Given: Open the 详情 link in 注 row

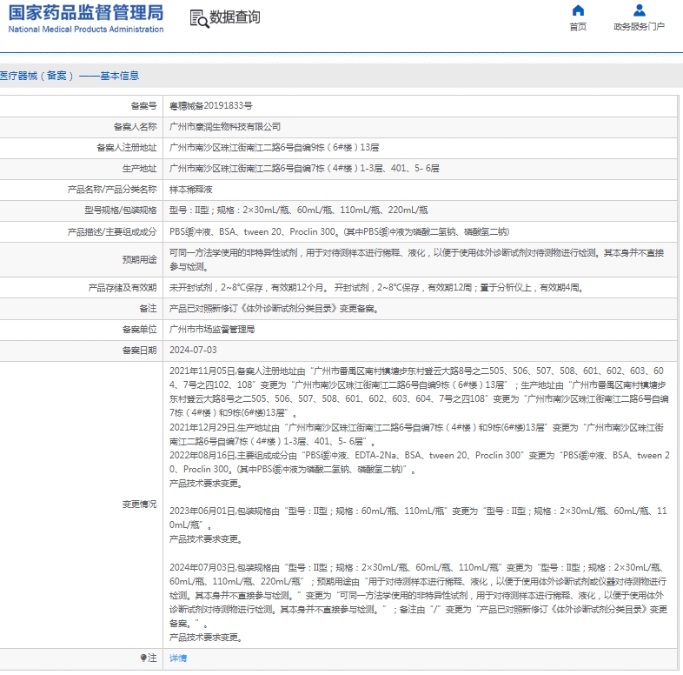Looking at the screenshot, I should [178, 658].
